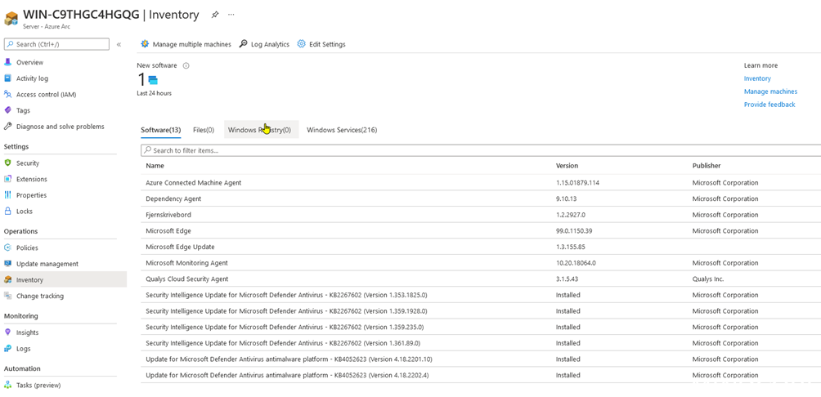Select the Azure Connected Machine Agent row
Screen dimensions: 821x397
point(481,183)
